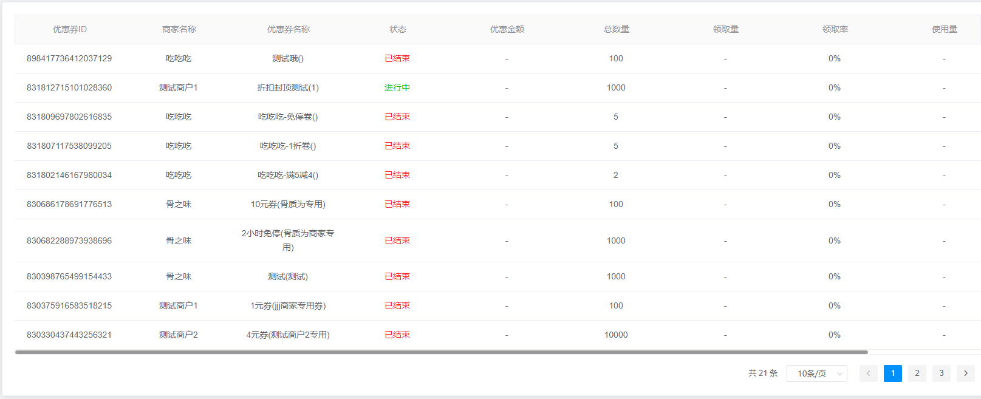Click merchant name 测试商户2
981x399 pixels.
click(179, 335)
